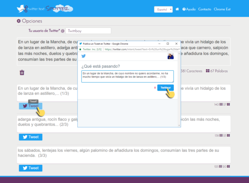Click the Twitter, Inc. [US] certificate label
Screen dimensions: 249x183
[x=92, y=49]
